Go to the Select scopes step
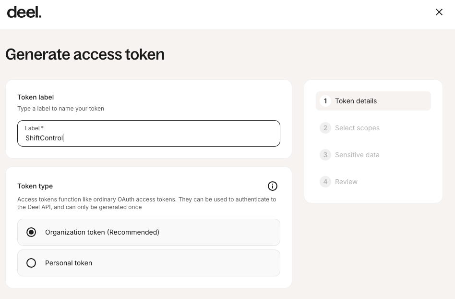The image size is (455, 299). coord(357,128)
